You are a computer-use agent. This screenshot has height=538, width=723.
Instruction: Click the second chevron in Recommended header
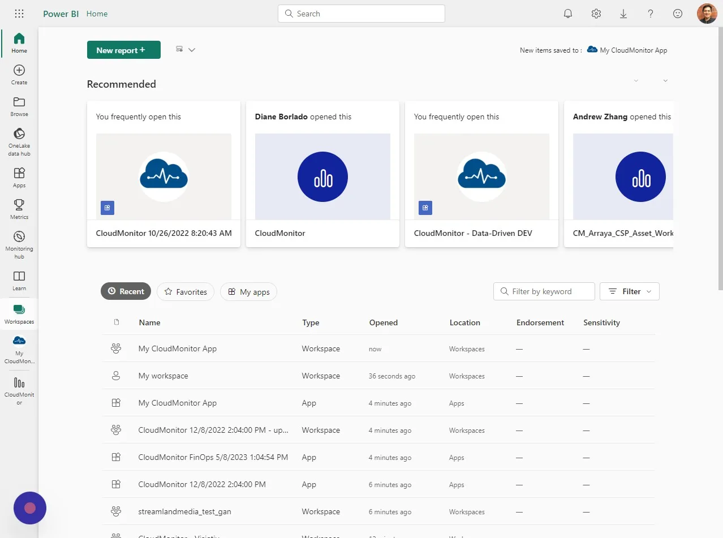pos(665,81)
